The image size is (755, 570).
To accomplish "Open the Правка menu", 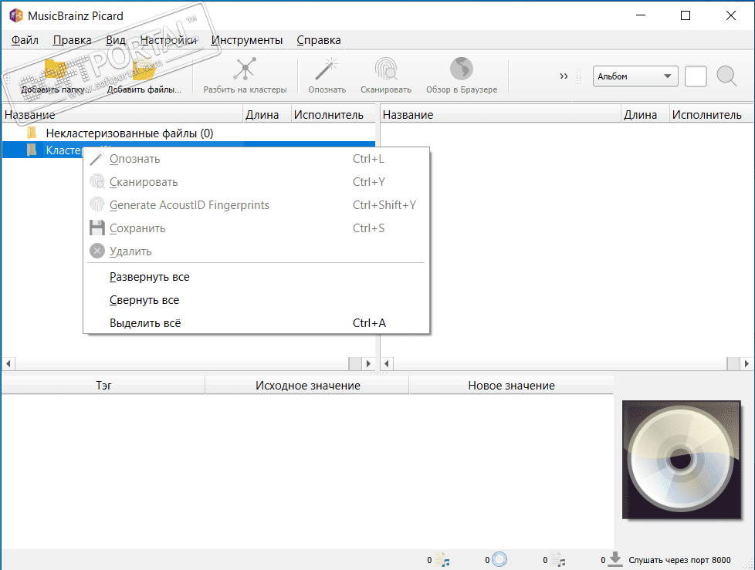I will click(73, 40).
